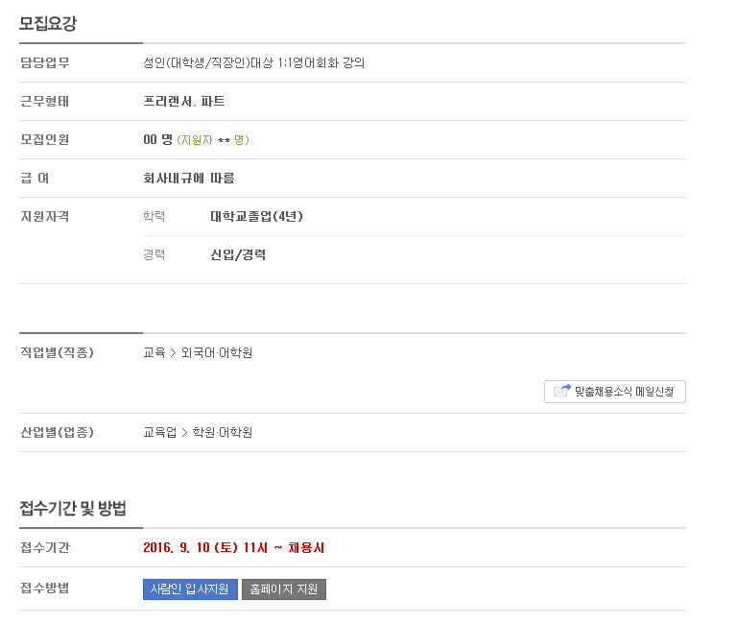The image size is (736, 624).
Task: Click the 홈페이지 지원 button
Action: click(x=283, y=588)
